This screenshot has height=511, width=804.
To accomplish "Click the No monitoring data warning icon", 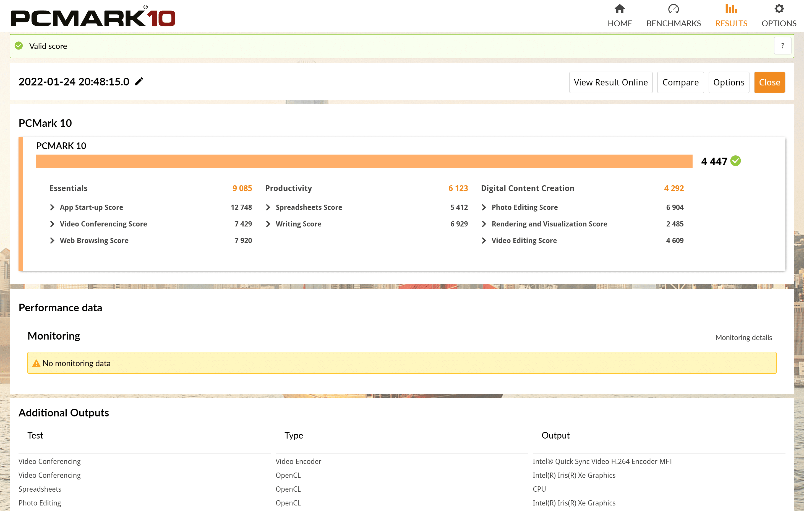I will pos(36,363).
